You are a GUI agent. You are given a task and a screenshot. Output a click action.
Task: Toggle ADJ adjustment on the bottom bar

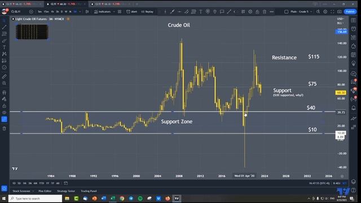pyautogui.click(x=336, y=183)
